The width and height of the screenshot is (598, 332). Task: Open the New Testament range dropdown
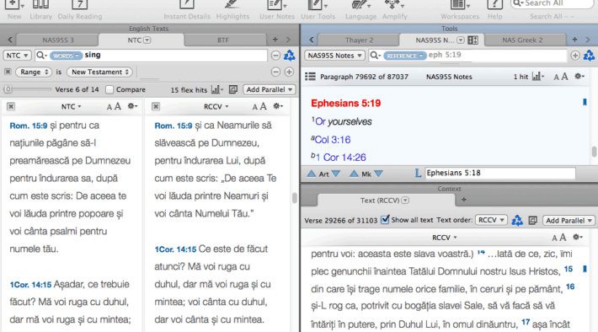(x=100, y=72)
